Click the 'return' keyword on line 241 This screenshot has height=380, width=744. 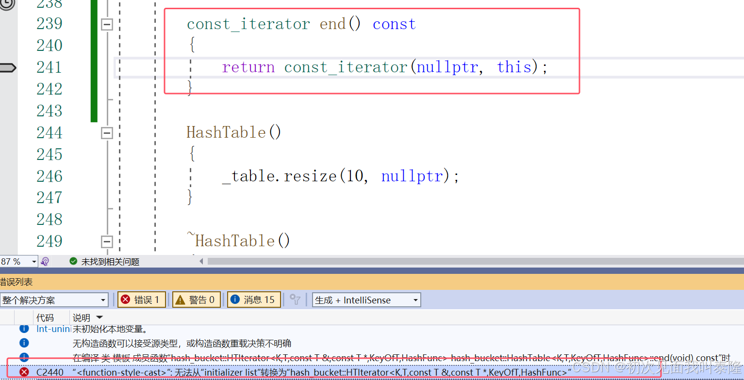coord(248,67)
